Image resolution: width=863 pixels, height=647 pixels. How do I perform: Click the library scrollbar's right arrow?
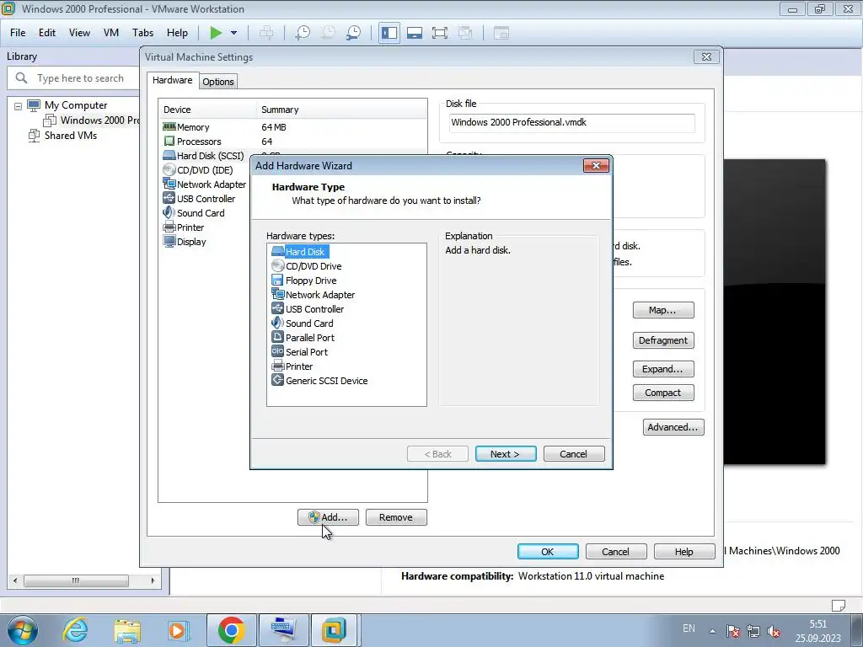click(153, 580)
